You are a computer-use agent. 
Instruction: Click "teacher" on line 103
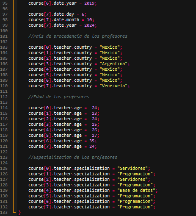63,47
